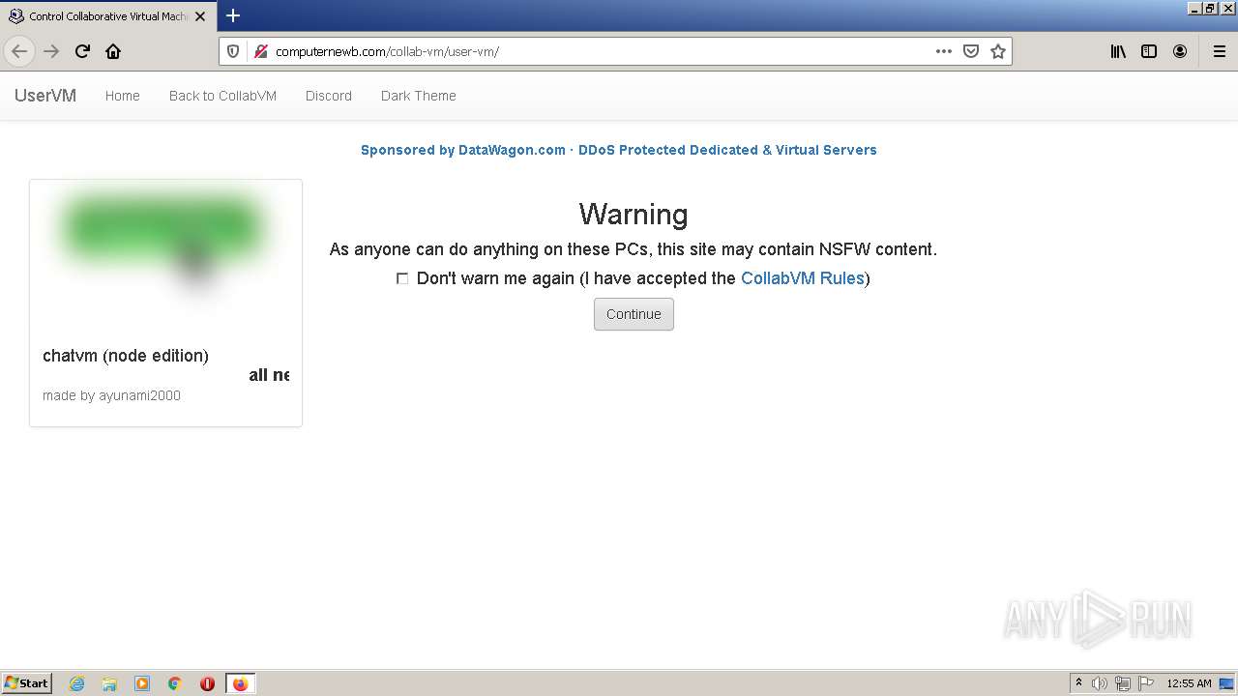Show tracking protection shield info
The width and height of the screenshot is (1238, 696).
(233, 51)
